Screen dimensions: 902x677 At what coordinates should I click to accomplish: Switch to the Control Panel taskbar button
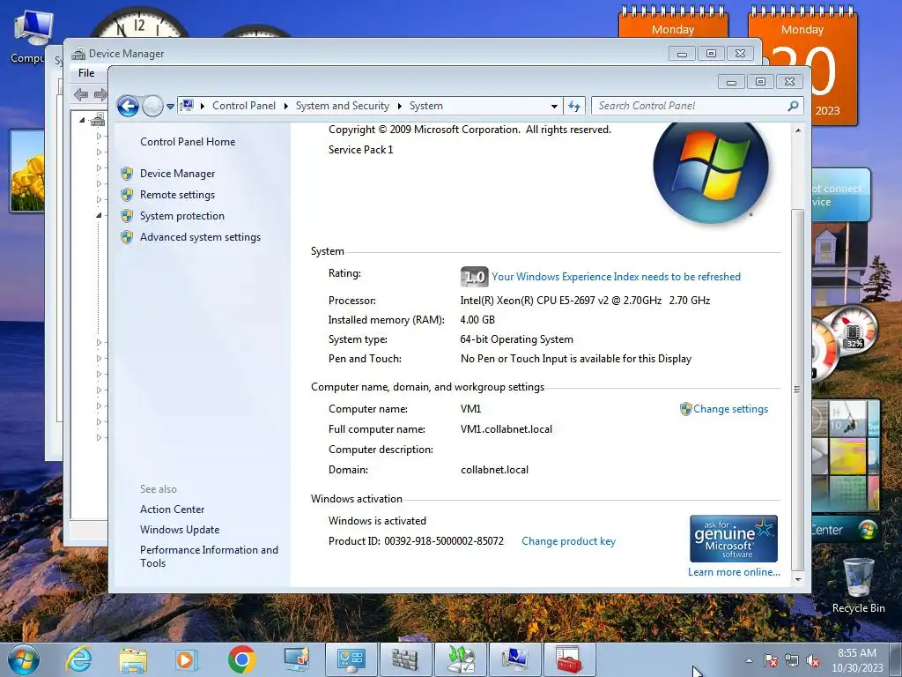(351, 659)
